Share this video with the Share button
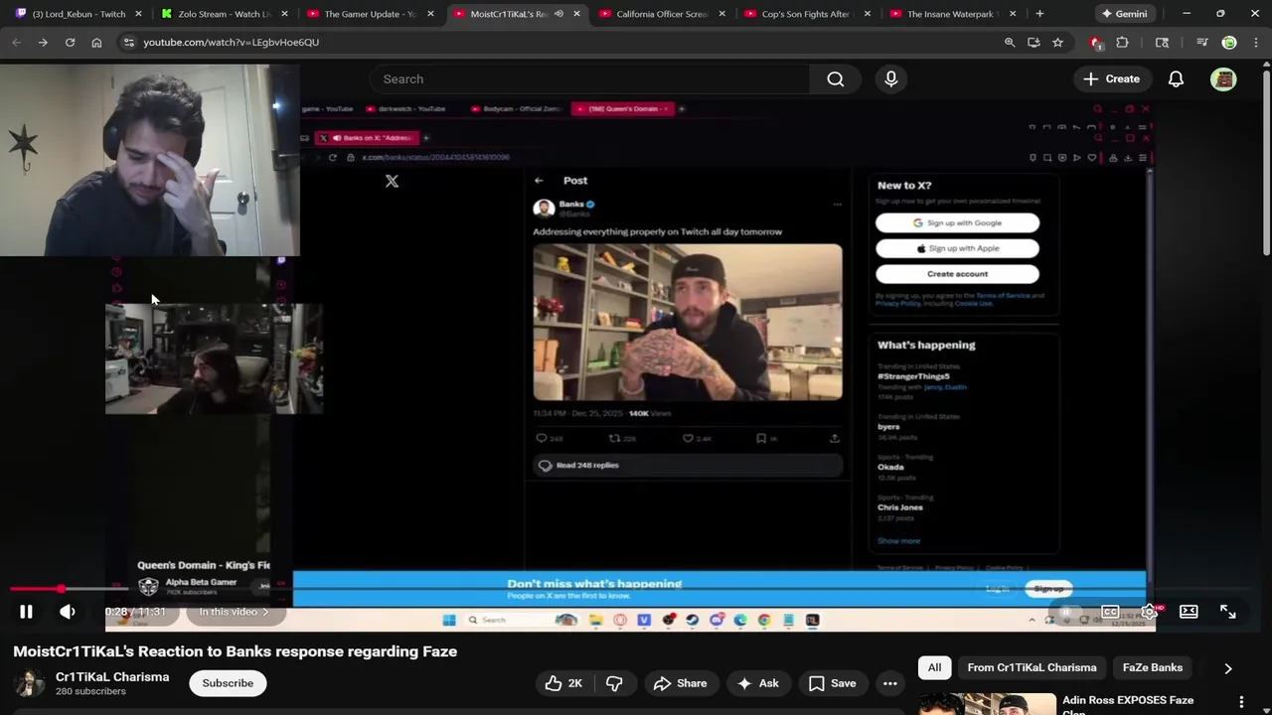This screenshot has width=1272, height=715. (680, 683)
